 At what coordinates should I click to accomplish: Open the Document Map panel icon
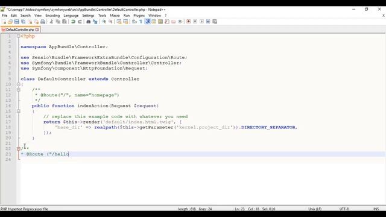pos(160,22)
